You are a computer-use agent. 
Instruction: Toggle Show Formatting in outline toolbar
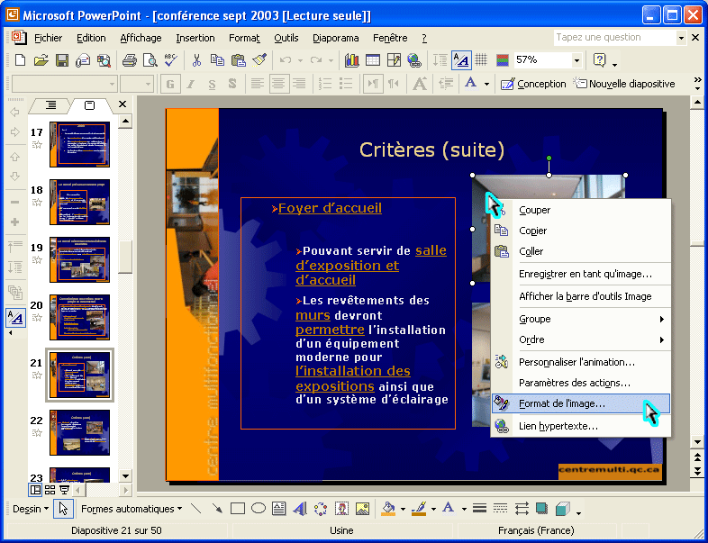click(16, 318)
